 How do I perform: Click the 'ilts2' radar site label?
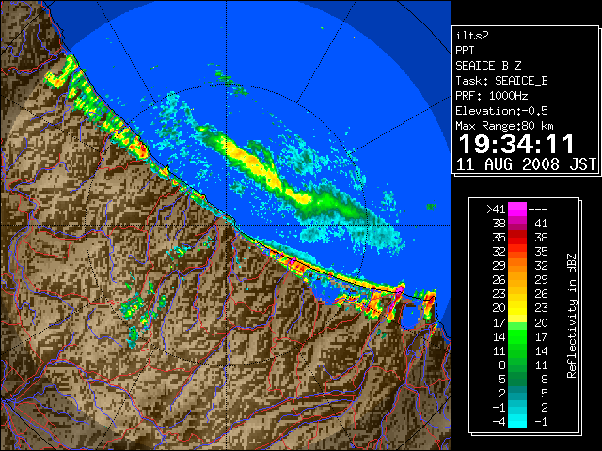click(x=472, y=36)
